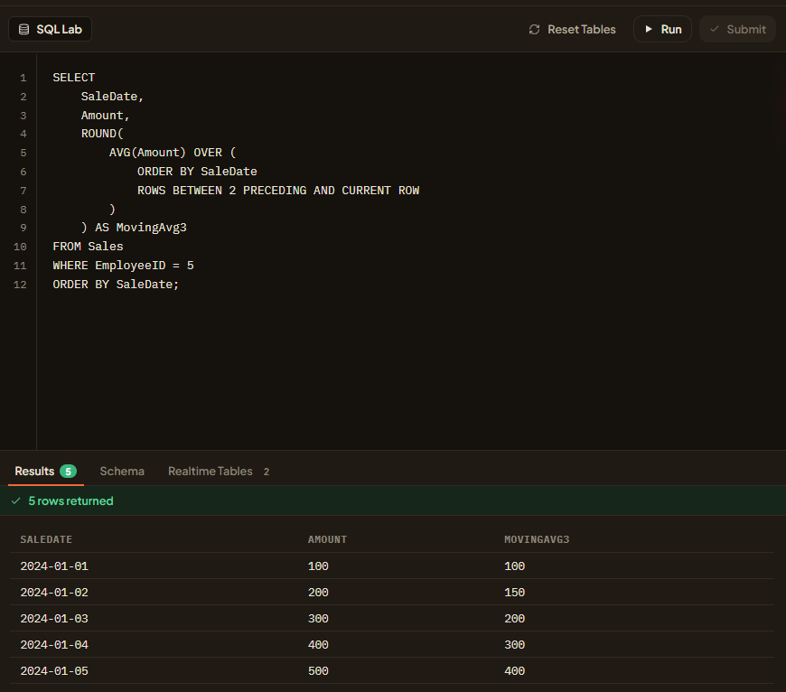This screenshot has height=692, width=786.
Task: Open the SQL Lab button
Action: click(x=50, y=29)
